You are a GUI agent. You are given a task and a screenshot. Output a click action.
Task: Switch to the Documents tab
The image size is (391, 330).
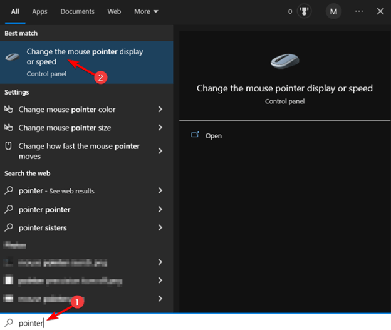click(77, 11)
